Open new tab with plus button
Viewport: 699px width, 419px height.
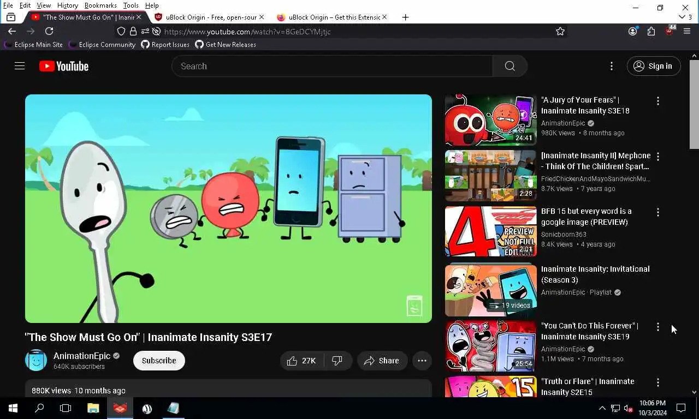click(405, 17)
